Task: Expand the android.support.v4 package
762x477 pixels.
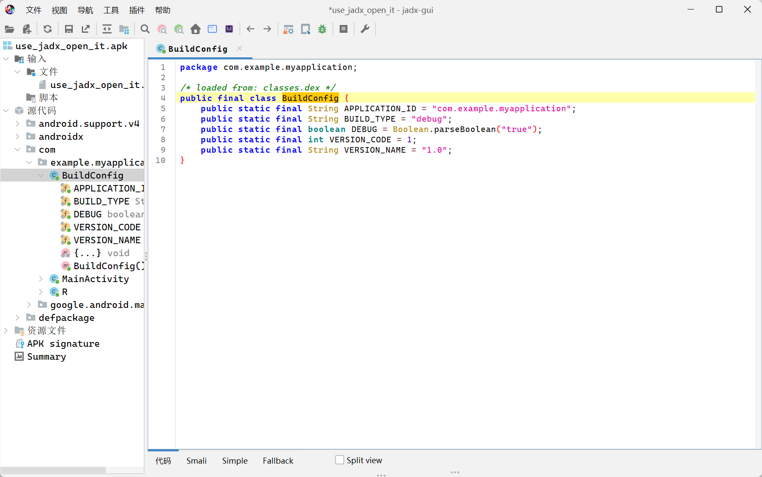Action: pyautogui.click(x=18, y=123)
